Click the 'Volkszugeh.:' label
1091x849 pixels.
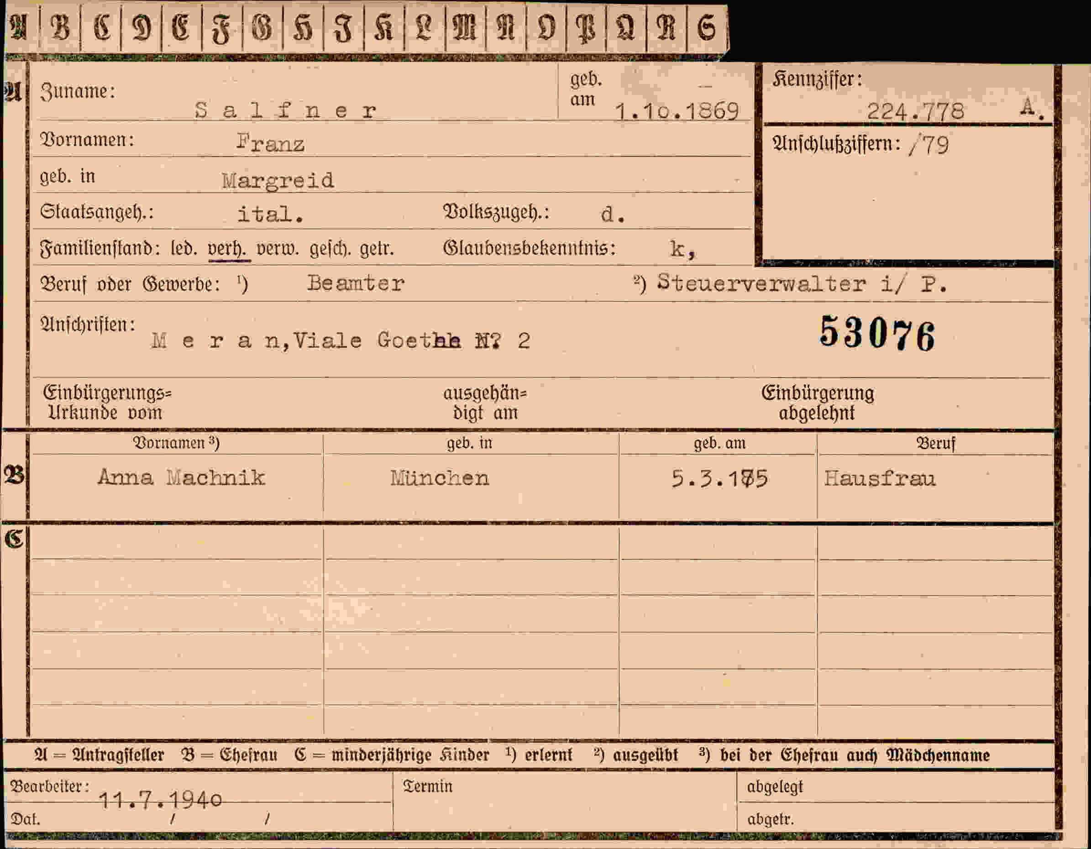(496, 212)
